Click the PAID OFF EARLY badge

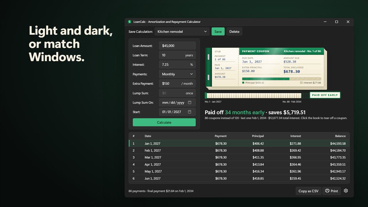(x=325, y=95)
